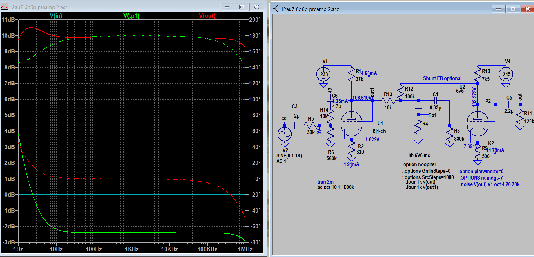Click the ground symbol under V1 source
This screenshot has height=257, width=534.
[323, 85]
